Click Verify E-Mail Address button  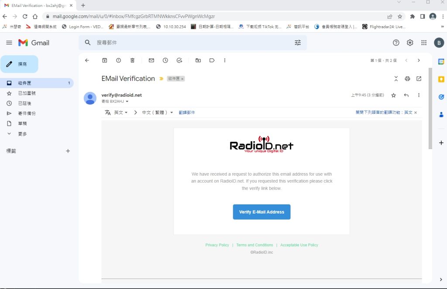[261, 212]
